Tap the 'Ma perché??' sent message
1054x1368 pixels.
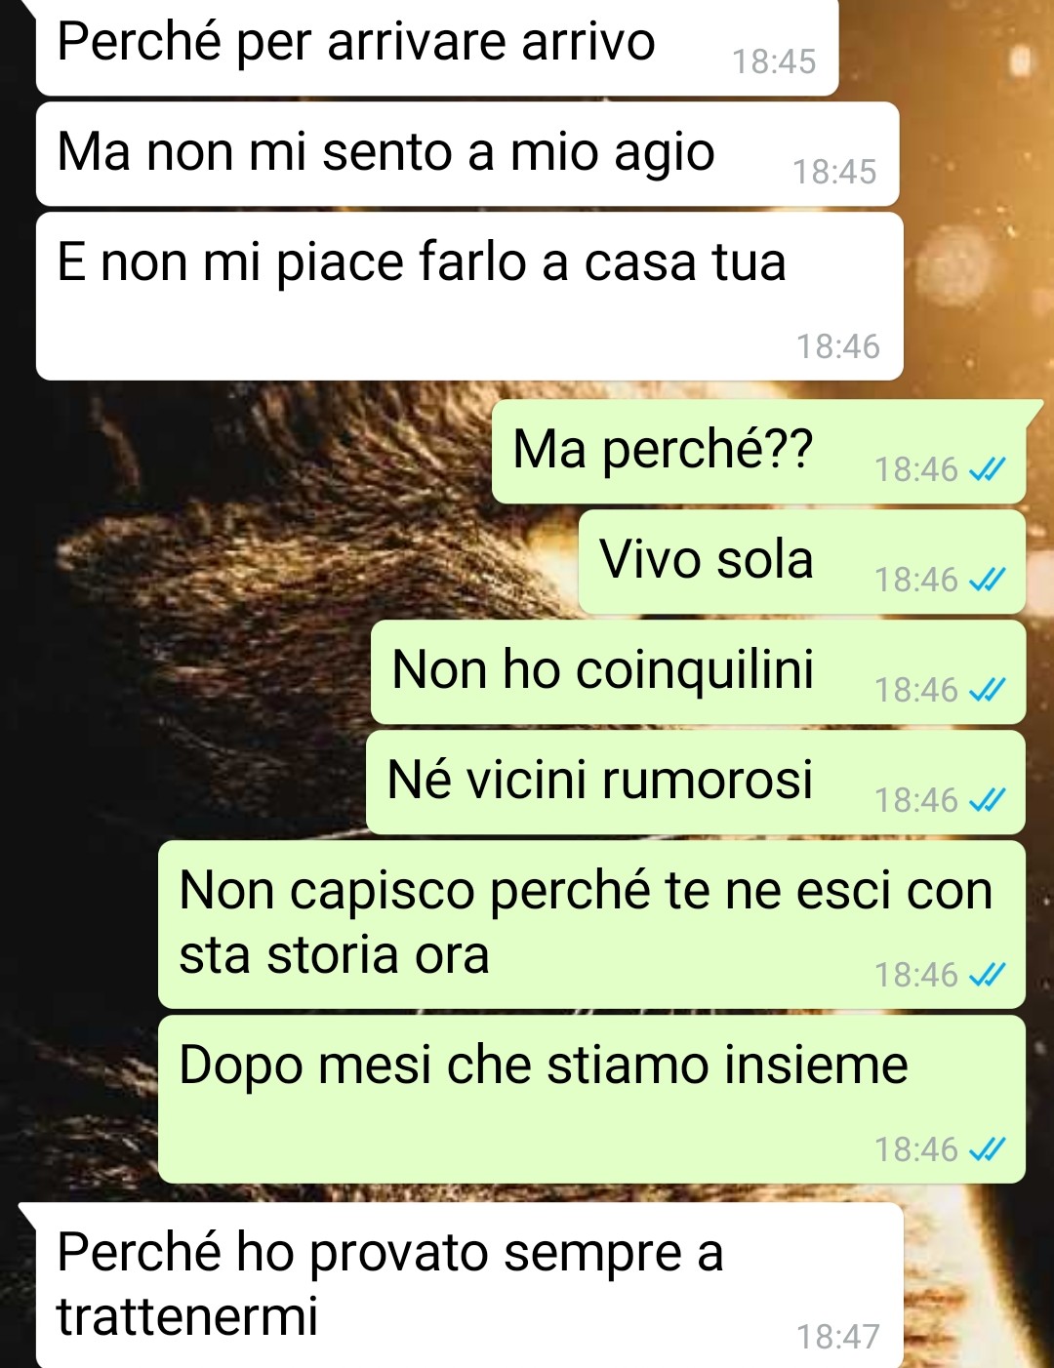click(x=761, y=452)
